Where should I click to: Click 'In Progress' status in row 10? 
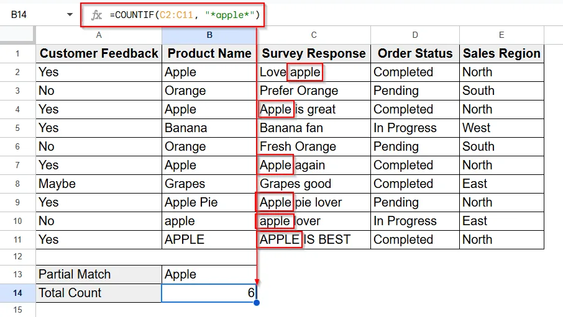click(x=415, y=221)
